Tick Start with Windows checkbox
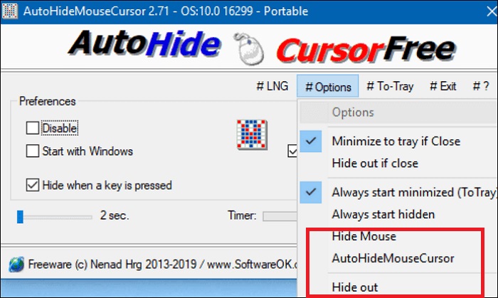 (33, 151)
